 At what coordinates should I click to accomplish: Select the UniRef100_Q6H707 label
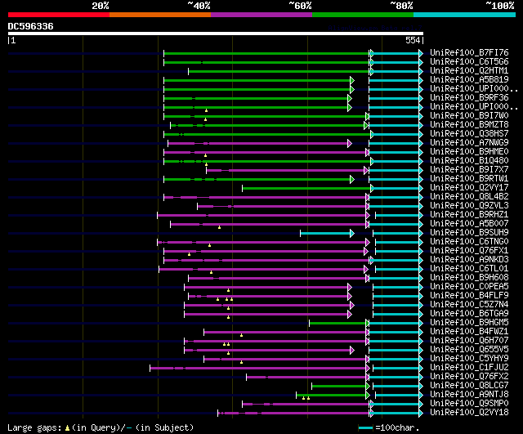click(469, 341)
